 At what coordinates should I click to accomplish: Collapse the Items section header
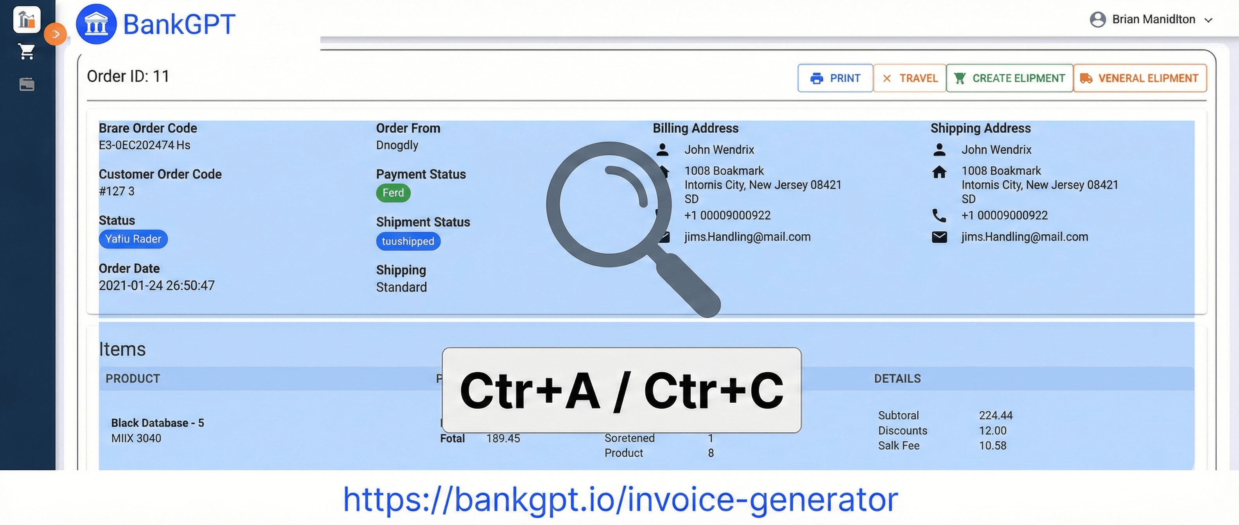click(x=122, y=349)
